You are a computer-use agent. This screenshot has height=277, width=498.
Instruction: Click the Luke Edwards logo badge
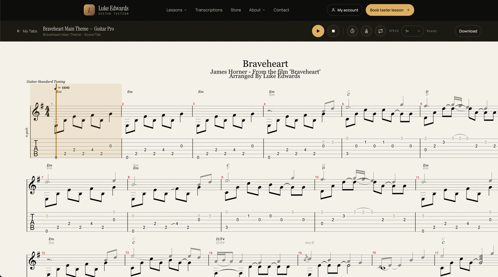pyautogui.click(x=89, y=10)
